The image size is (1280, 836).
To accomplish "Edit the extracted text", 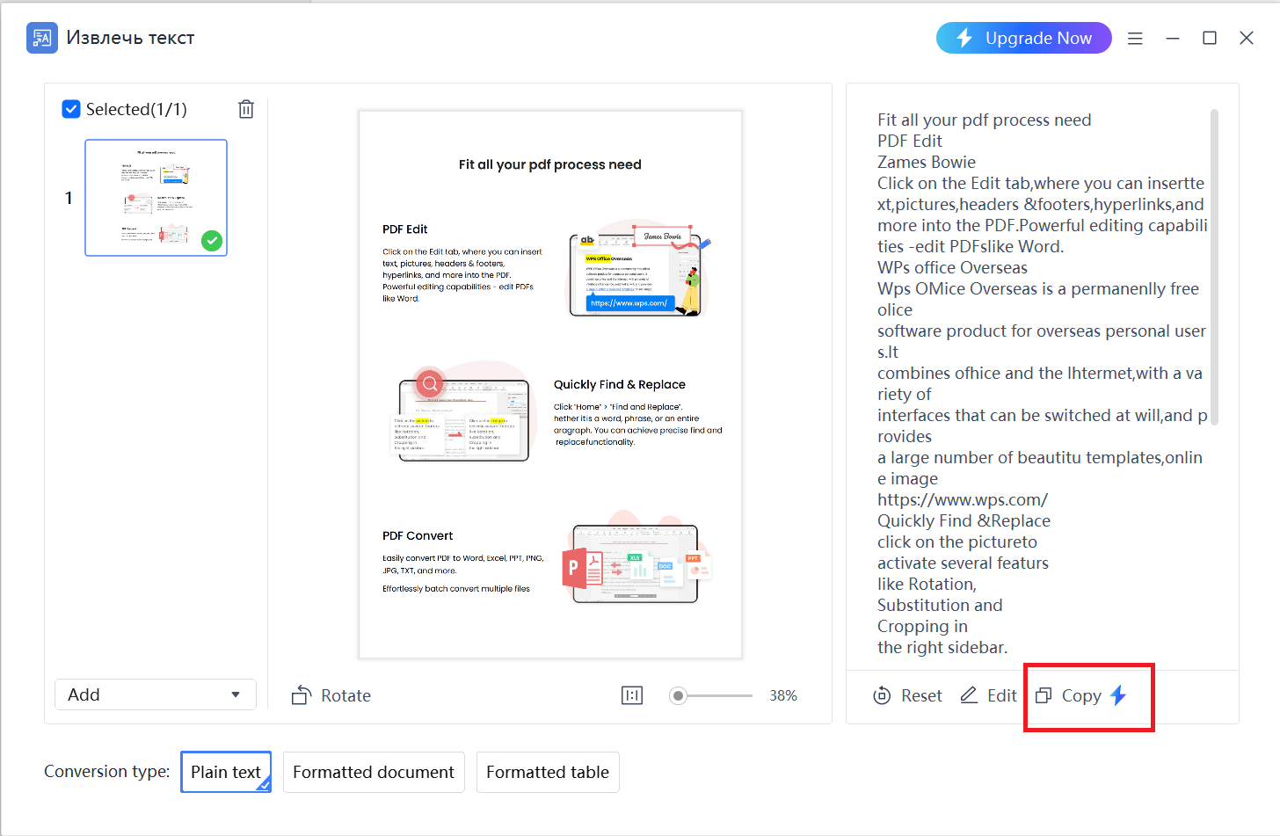I will pyautogui.click(x=988, y=694).
